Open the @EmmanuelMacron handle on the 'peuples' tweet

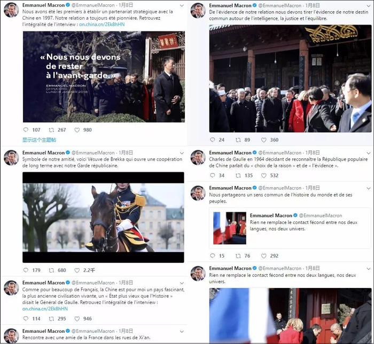click(279, 188)
